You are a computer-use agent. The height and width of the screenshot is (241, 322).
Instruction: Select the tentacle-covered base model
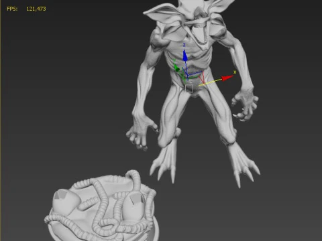102,206
